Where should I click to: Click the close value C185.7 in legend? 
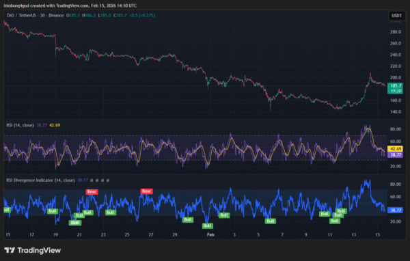[x=120, y=16]
